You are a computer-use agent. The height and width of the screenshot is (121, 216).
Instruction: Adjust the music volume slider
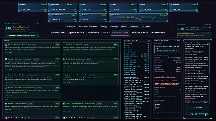(203, 115)
